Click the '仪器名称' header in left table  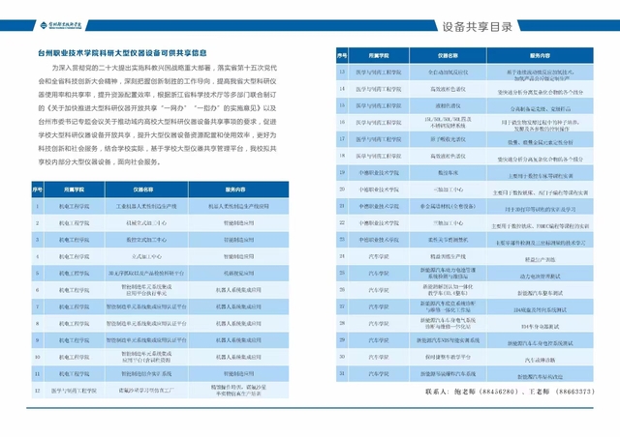point(143,189)
